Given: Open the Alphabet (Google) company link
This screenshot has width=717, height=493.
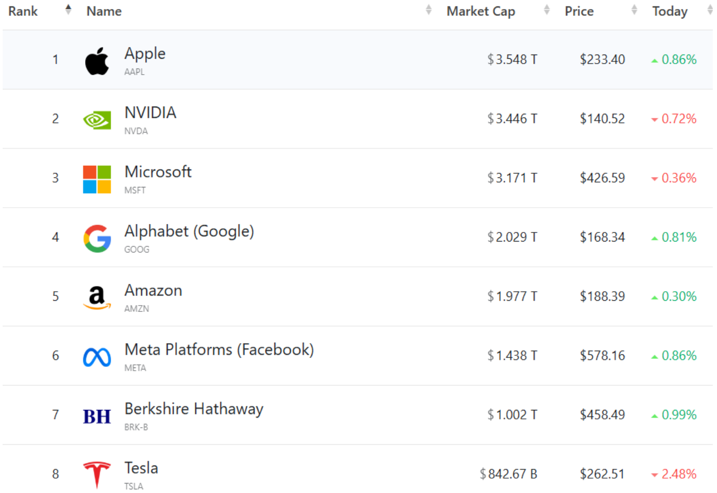Looking at the screenshot, I should (x=189, y=231).
